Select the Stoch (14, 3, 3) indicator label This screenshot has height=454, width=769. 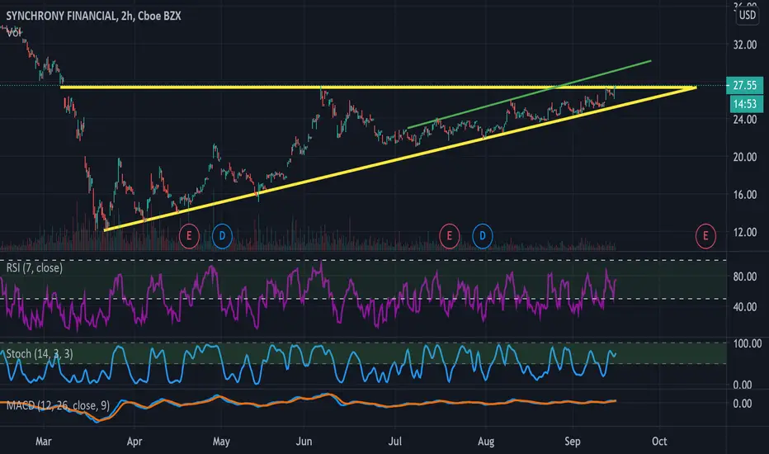[40, 354]
